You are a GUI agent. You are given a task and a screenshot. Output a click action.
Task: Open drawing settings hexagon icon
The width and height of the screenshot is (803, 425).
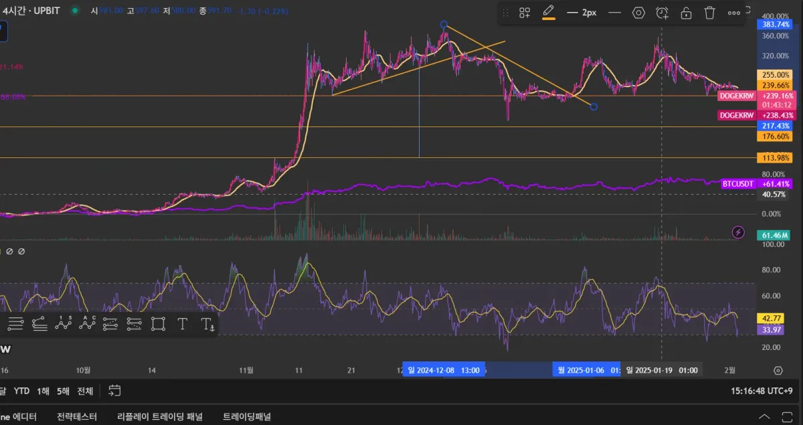638,13
